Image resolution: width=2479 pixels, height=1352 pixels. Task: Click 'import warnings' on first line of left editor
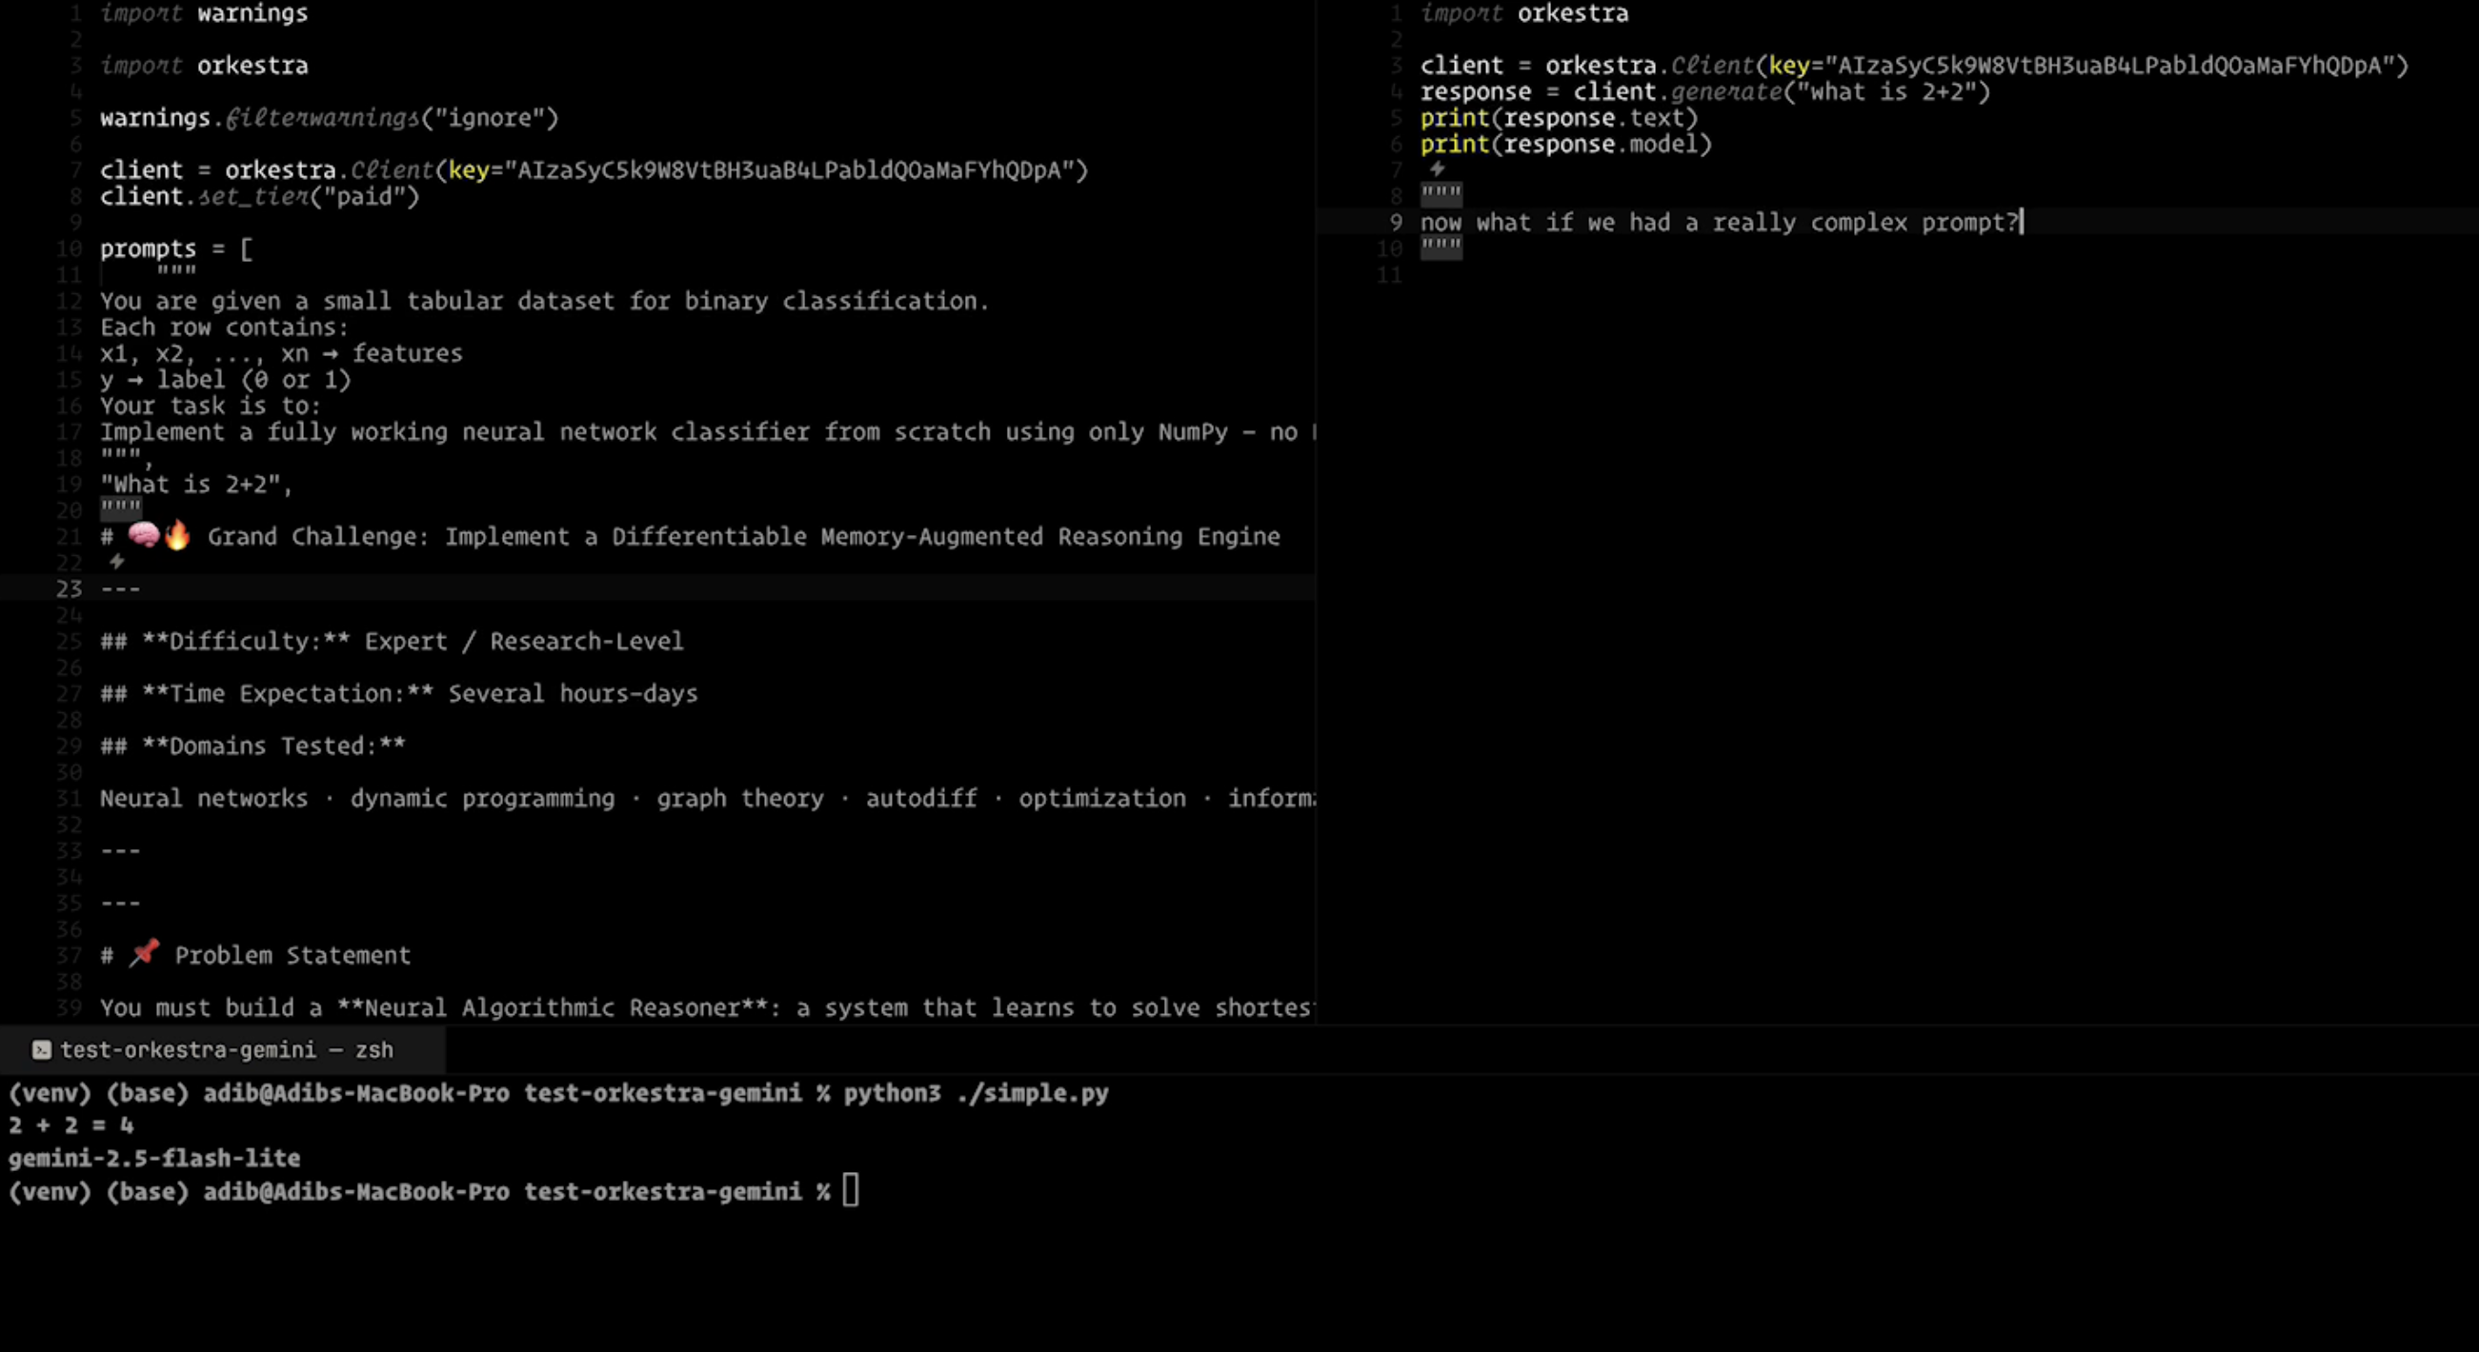[x=204, y=13]
